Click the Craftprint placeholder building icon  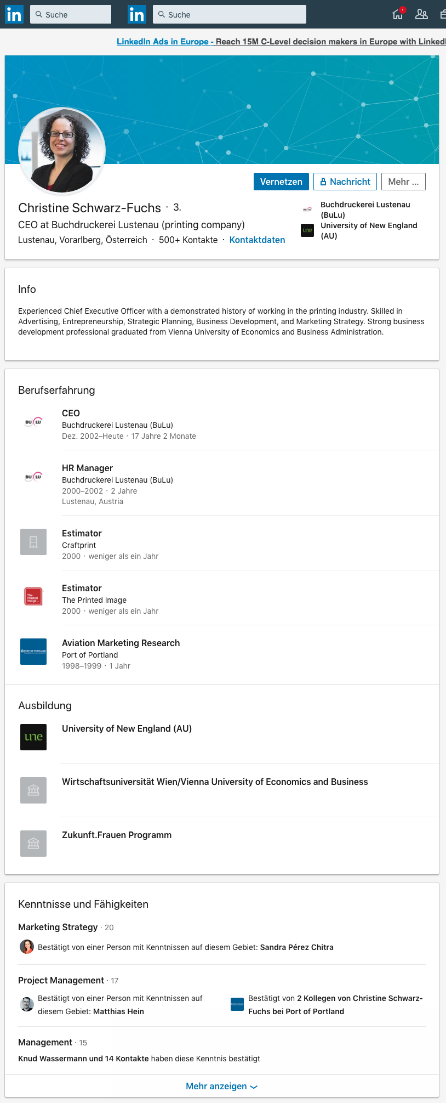tap(33, 542)
